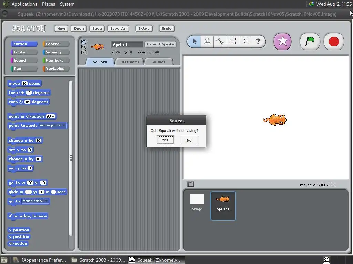Switch to the Costumes tab

click(129, 62)
